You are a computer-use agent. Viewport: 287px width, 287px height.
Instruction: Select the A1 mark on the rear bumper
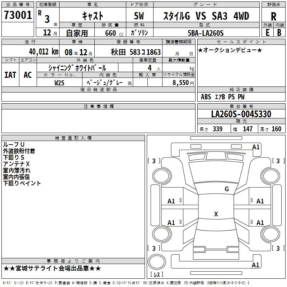(x=256, y=265)
